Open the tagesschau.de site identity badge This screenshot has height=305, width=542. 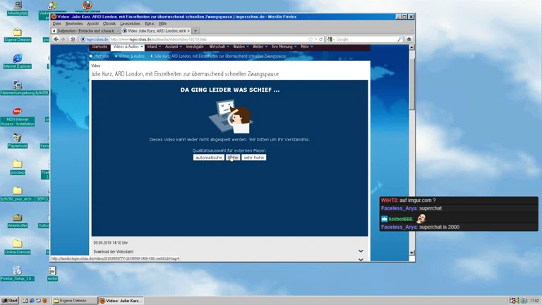coord(95,40)
